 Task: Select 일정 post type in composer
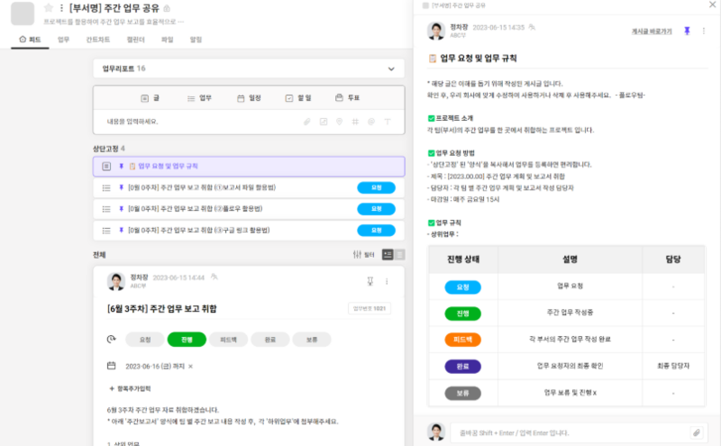tap(249, 98)
